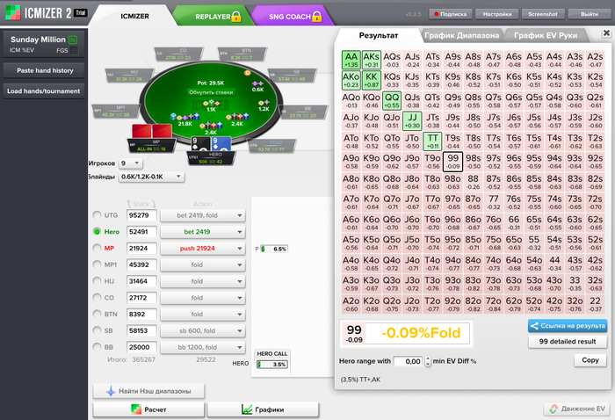Open MP1 action dropdown
This screenshot has width=615, height=420.
203,264
